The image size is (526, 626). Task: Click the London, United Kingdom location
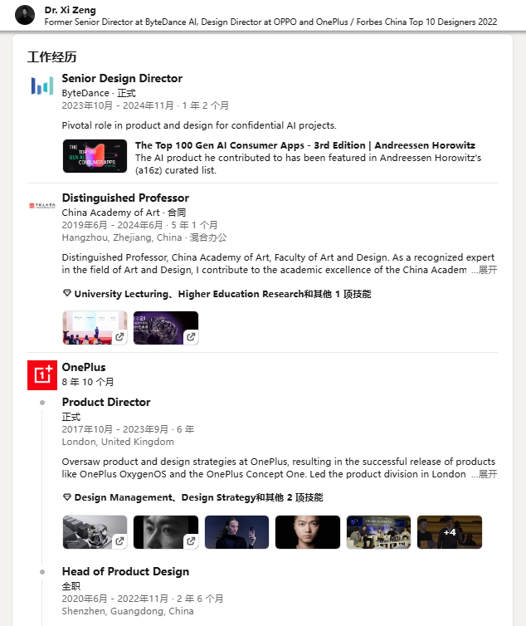pyautogui.click(x=118, y=442)
